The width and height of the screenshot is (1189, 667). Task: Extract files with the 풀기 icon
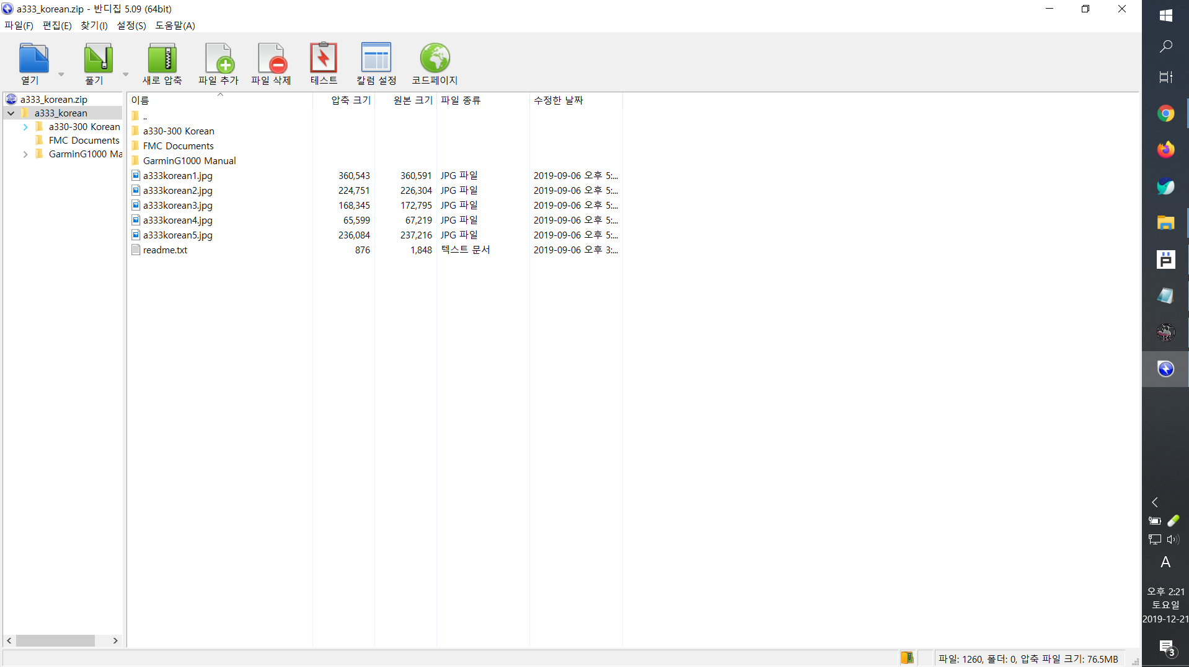(x=97, y=63)
